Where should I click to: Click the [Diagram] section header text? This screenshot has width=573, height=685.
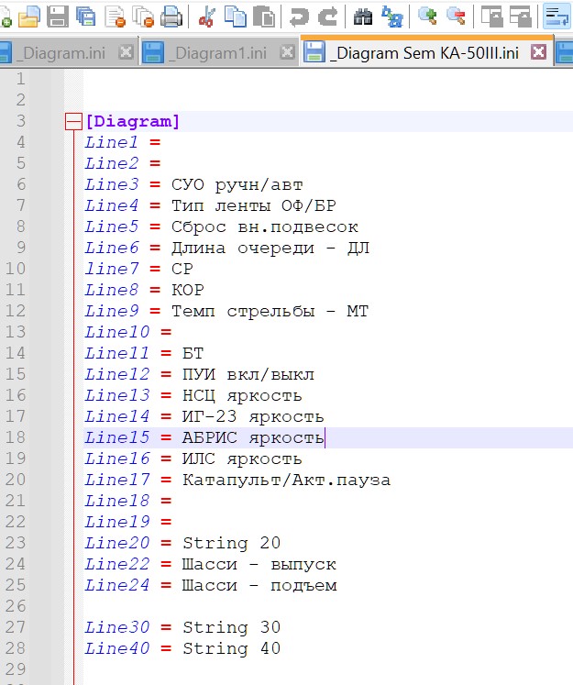(132, 121)
